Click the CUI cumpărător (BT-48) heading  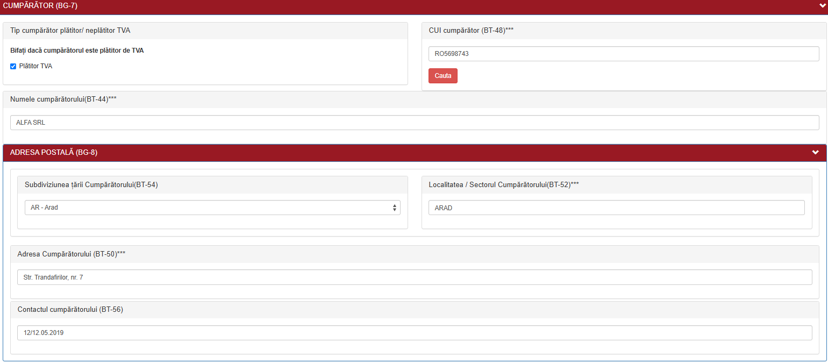(471, 31)
